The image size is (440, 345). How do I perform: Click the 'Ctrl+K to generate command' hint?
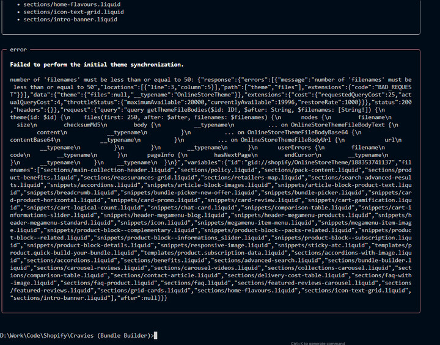point(318,343)
